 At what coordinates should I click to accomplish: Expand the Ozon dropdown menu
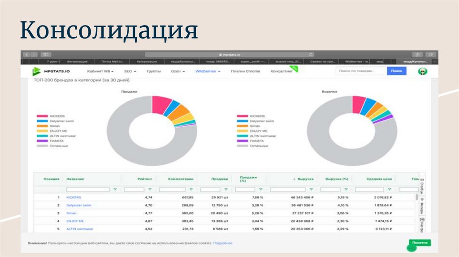pos(178,71)
